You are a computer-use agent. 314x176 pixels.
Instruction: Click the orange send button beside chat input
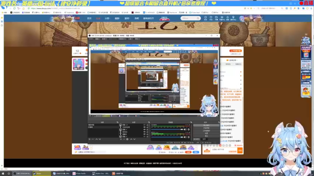coord(240,151)
